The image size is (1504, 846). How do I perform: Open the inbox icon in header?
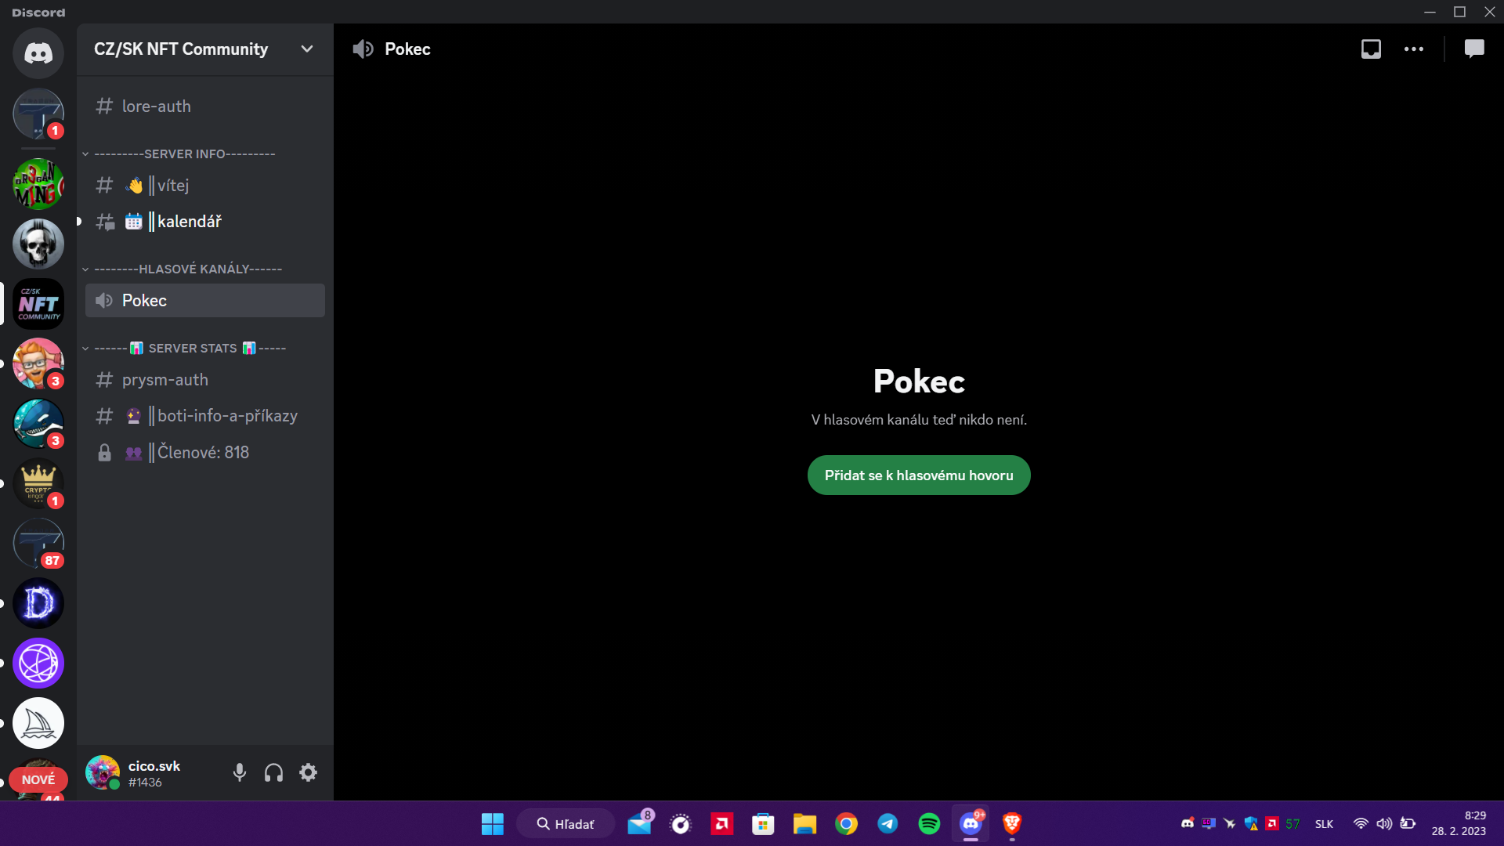click(x=1371, y=49)
